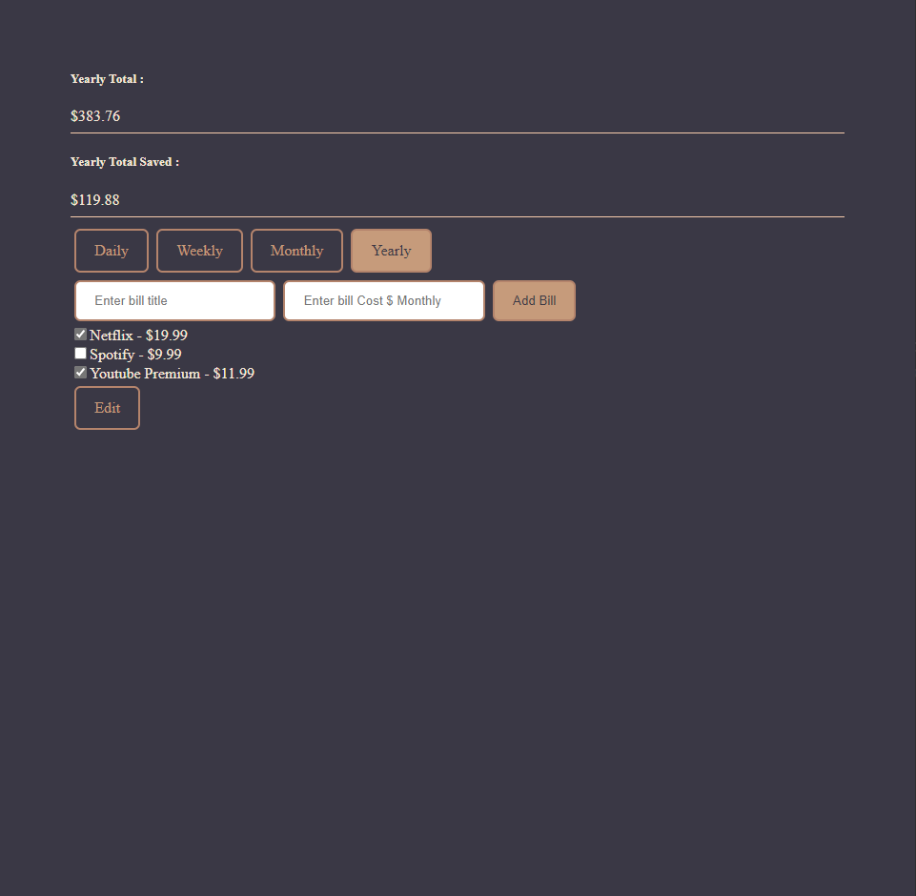Click the $119.88 yearly saved value
916x896 pixels.
coord(95,200)
